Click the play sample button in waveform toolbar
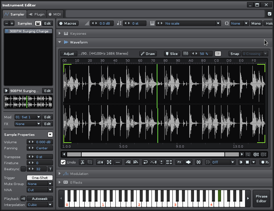Viewport: 274px width, 211px height. click(241, 162)
